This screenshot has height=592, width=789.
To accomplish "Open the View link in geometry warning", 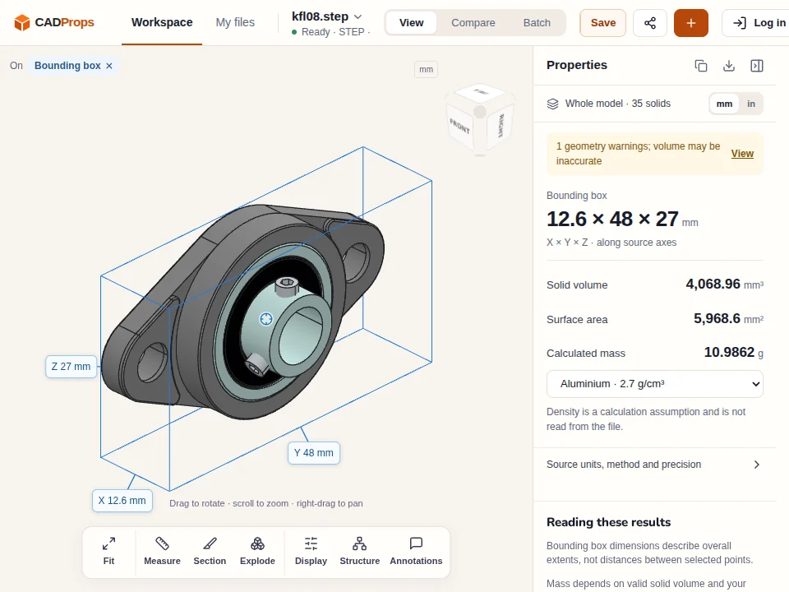I will pyautogui.click(x=742, y=154).
